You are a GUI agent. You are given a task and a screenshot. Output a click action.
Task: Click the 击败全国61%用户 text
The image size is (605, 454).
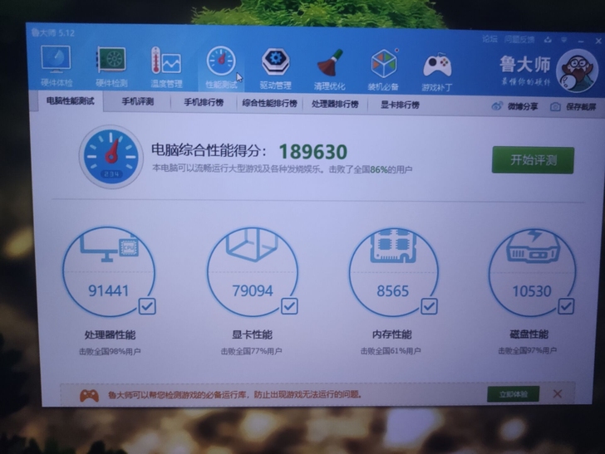tap(391, 351)
